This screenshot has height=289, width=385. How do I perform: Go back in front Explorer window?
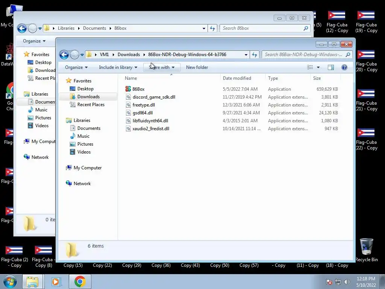tap(64, 55)
